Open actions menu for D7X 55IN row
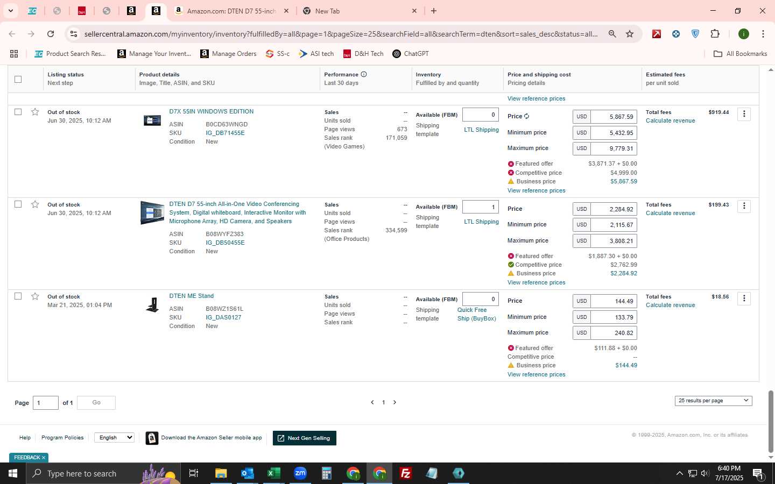 click(x=744, y=114)
